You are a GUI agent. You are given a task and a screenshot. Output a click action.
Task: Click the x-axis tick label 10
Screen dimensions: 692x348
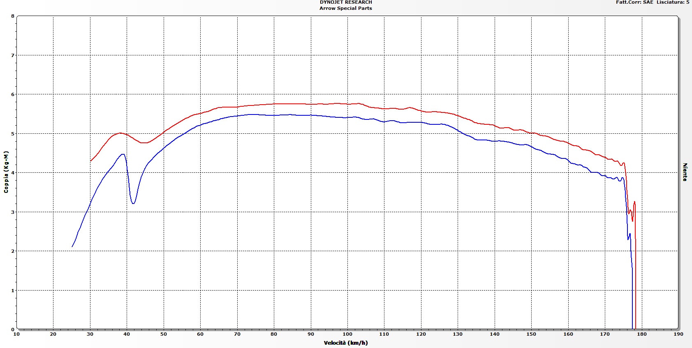pyautogui.click(x=16, y=334)
